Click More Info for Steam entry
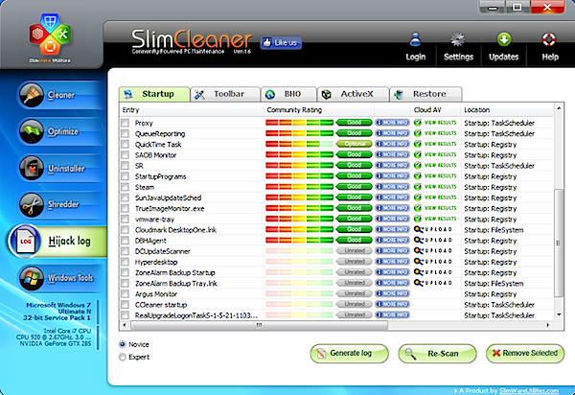This screenshot has width=575, height=395. (392, 187)
